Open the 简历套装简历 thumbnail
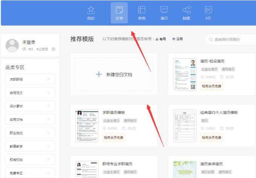Viewport: 256px width, 178px height. point(185,169)
